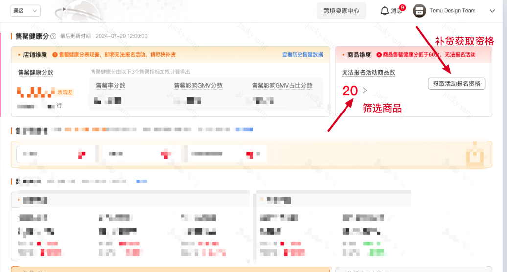
Task: Click the red error icon in 商品维度
Action: click(379, 55)
